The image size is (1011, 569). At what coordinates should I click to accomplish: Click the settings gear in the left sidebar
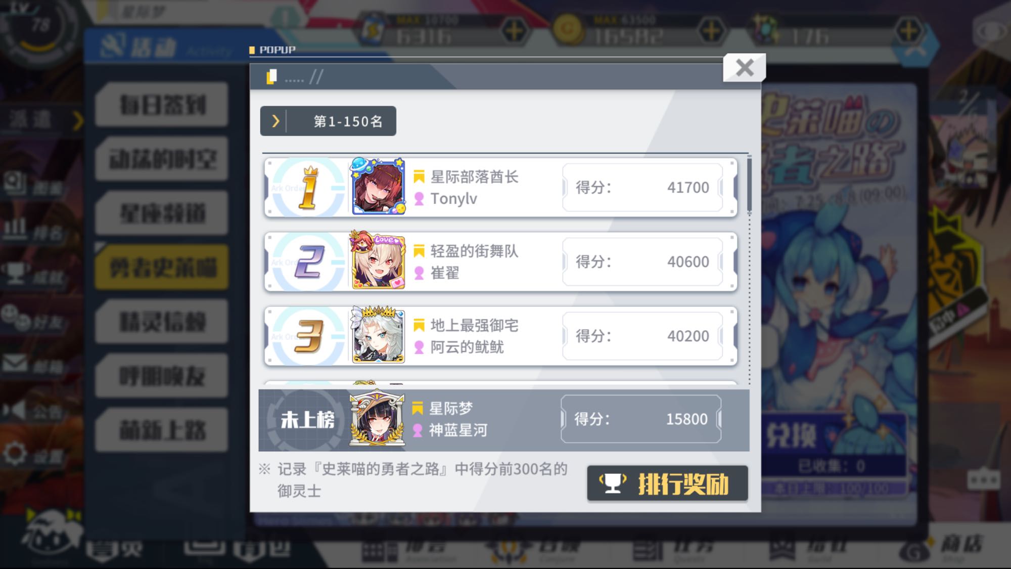(15, 453)
